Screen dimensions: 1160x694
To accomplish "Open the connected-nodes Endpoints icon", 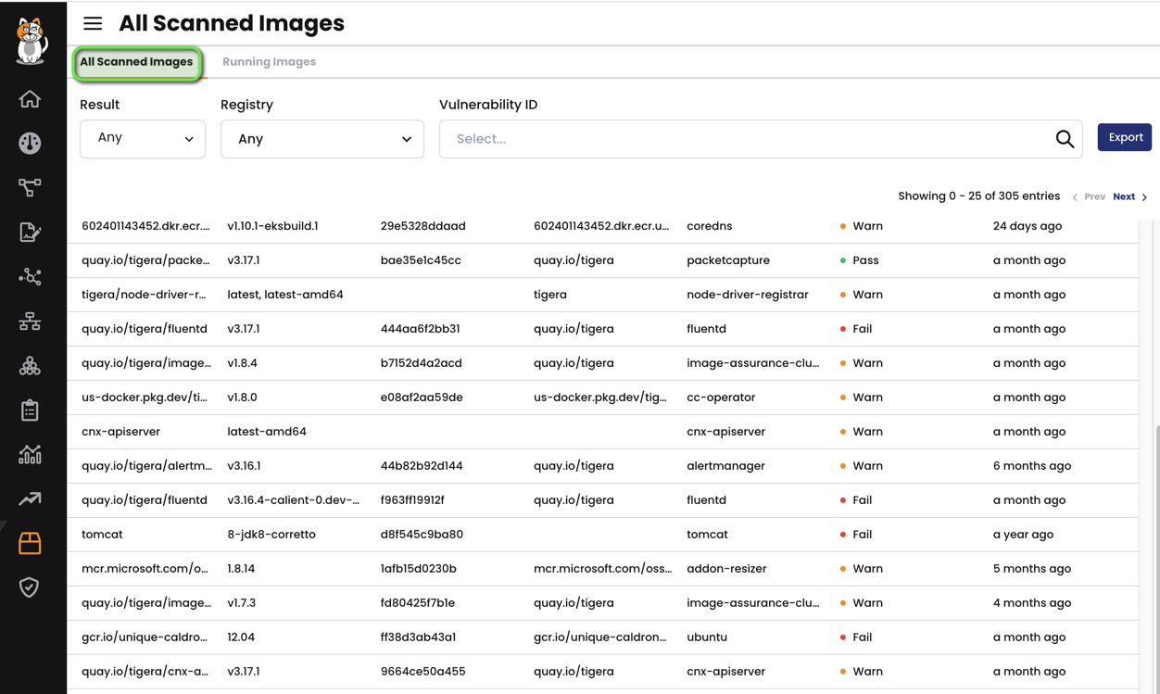I will [x=30, y=276].
